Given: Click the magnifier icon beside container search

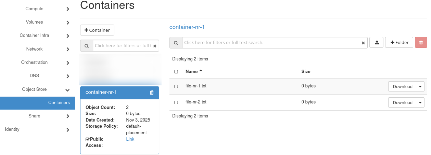Looking at the screenshot, I should tap(87, 46).
